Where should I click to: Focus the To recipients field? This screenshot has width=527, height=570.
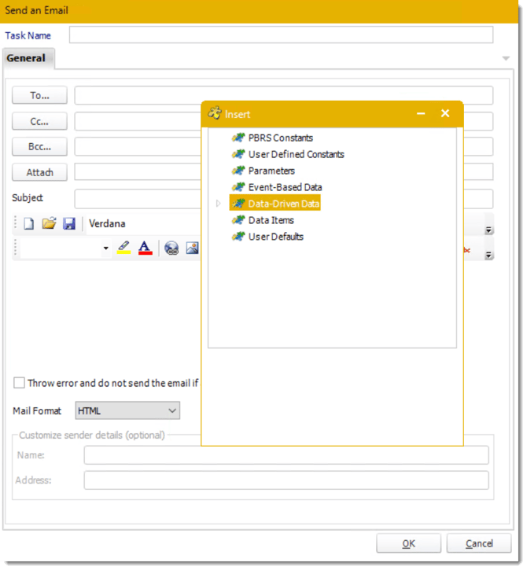(x=284, y=95)
